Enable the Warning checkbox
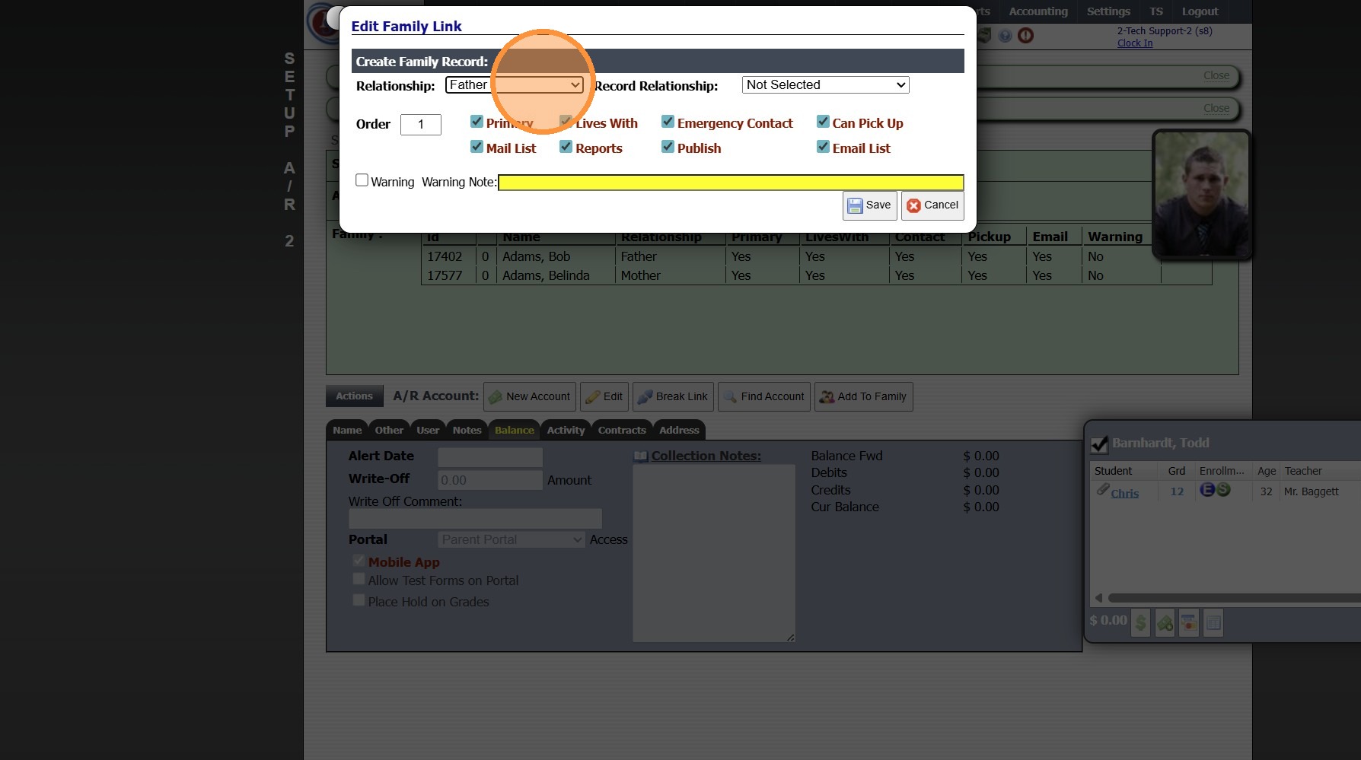The image size is (1361, 760). pyautogui.click(x=362, y=180)
